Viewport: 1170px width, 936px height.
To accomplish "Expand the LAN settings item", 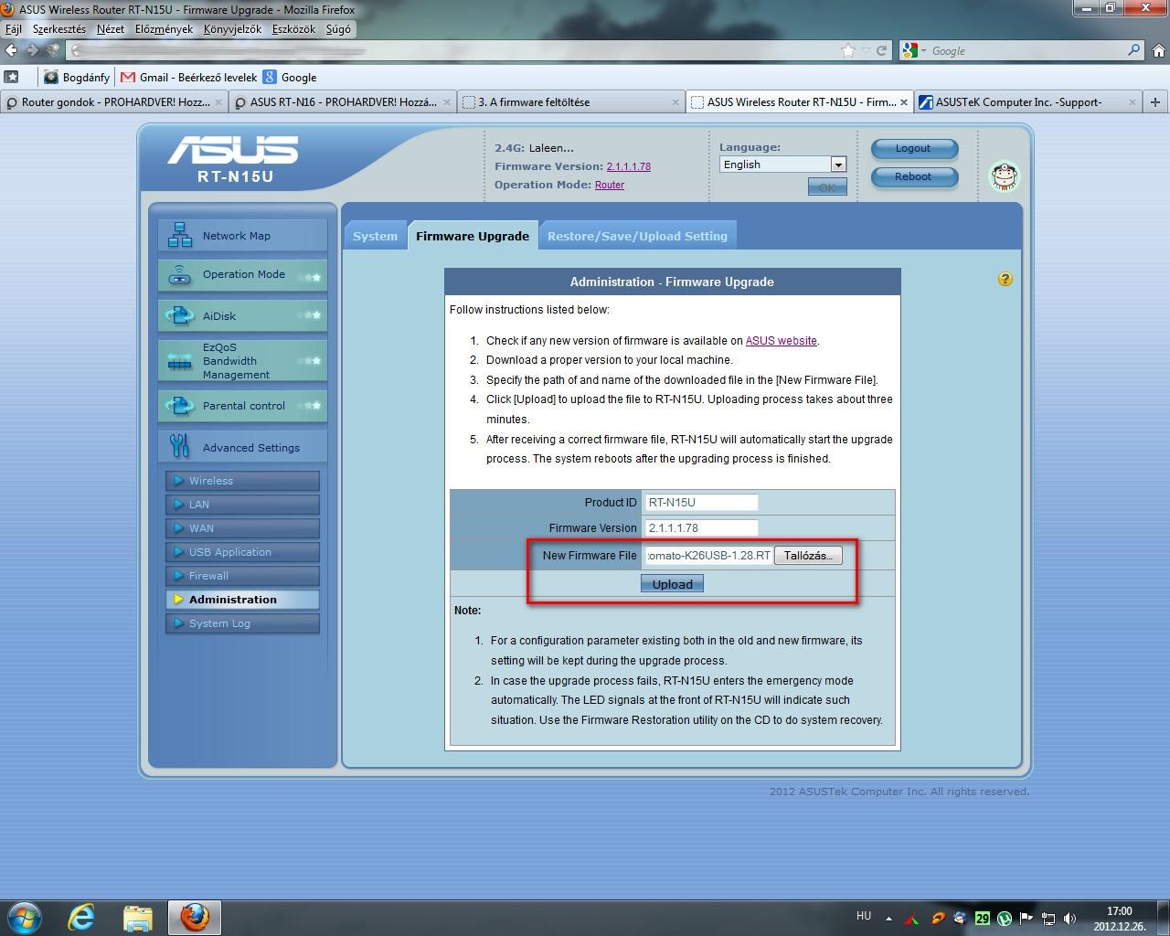I will [243, 505].
